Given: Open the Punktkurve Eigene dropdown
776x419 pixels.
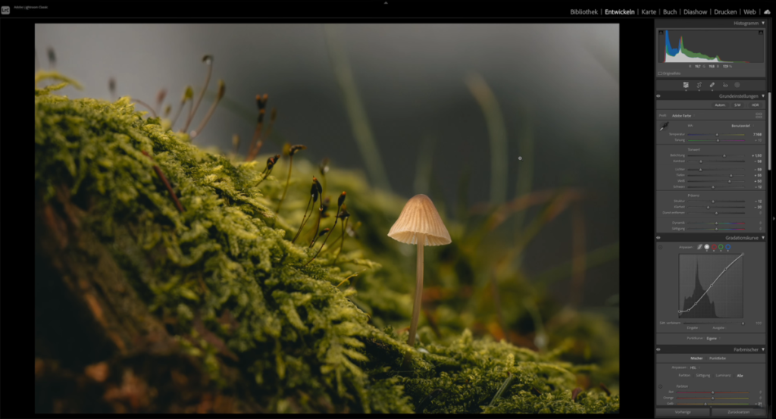Looking at the screenshot, I should pyautogui.click(x=712, y=339).
